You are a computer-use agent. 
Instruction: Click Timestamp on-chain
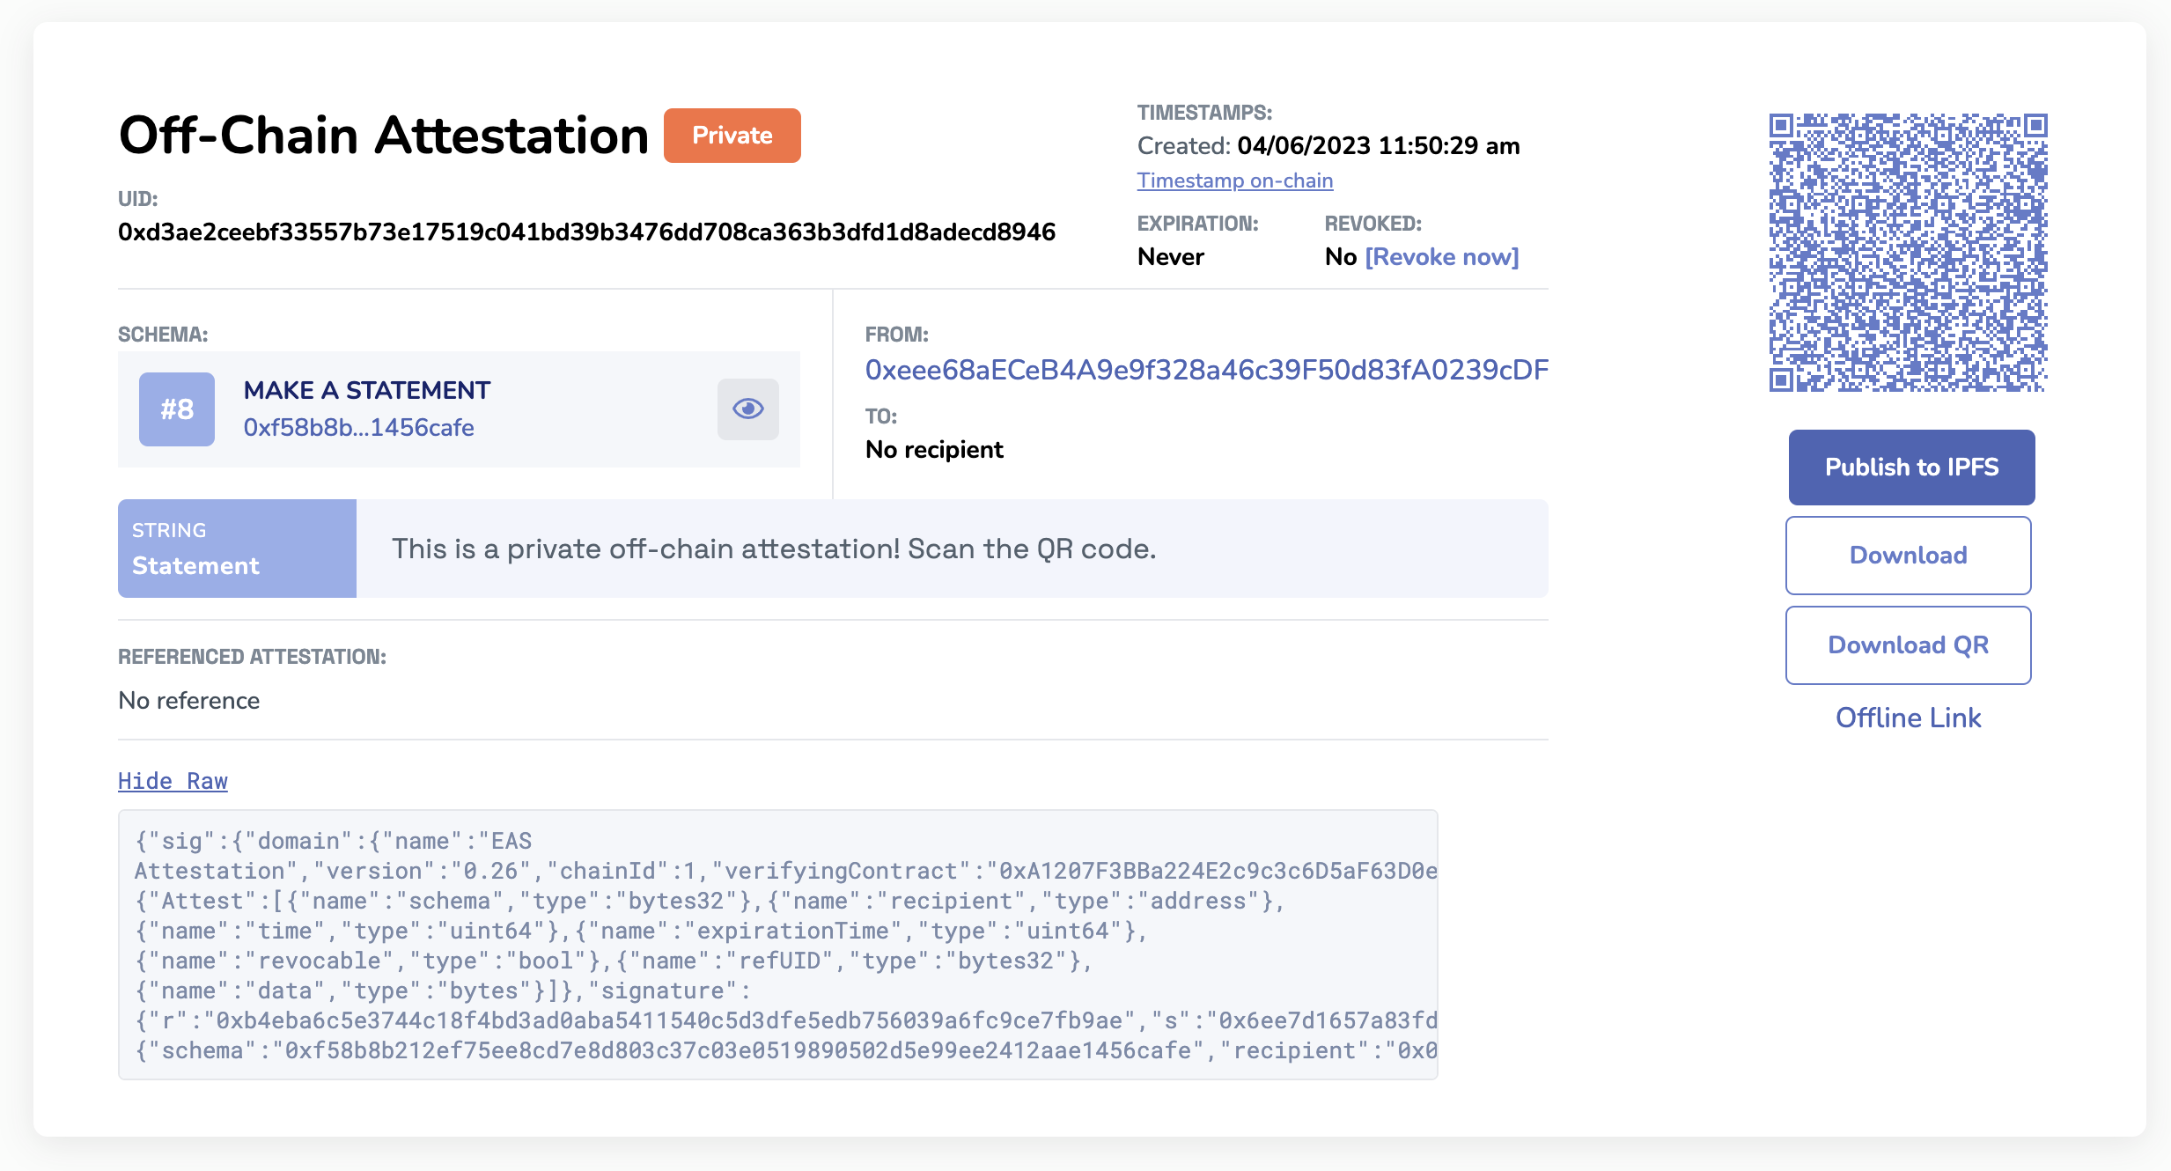pyautogui.click(x=1234, y=180)
